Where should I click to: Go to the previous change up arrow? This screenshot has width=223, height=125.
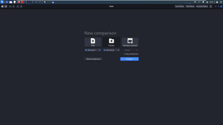coord(10,6)
